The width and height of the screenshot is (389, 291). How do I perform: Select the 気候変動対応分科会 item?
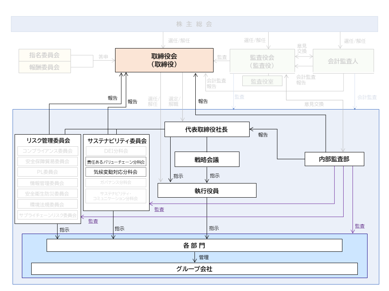[116, 172]
